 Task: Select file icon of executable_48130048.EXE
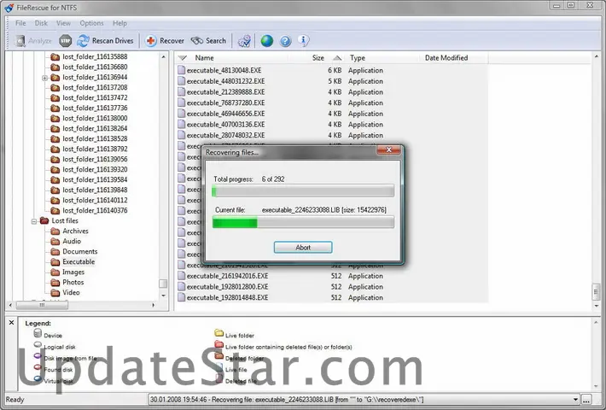(x=181, y=70)
